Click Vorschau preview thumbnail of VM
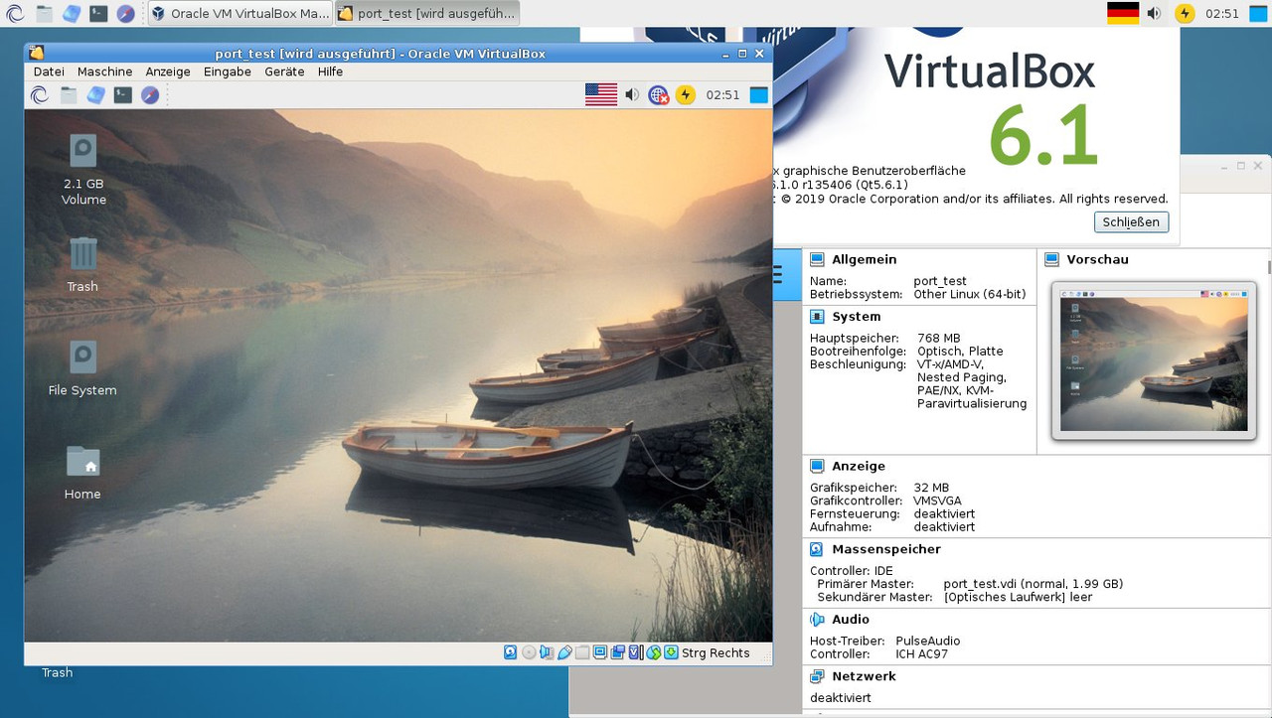Image resolution: width=1272 pixels, height=718 pixels. (x=1154, y=362)
